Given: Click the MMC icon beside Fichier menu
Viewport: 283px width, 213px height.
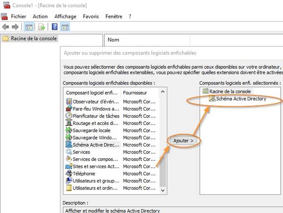Looking at the screenshot, I should tap(4, 16).
